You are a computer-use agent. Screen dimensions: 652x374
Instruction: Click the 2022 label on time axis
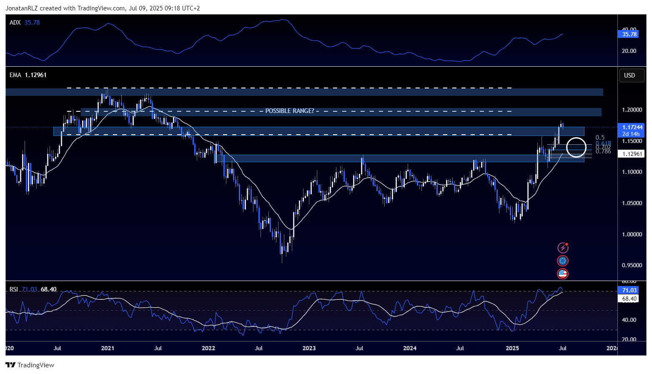coord(208,348)
